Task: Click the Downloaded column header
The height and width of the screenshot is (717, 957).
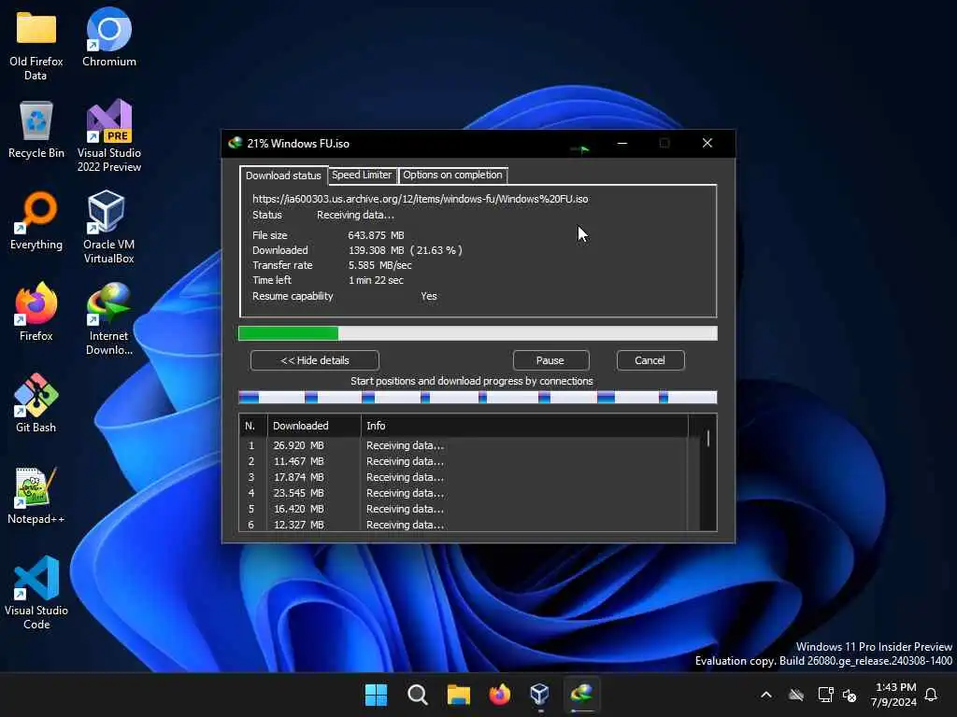Action: [314, 426]
